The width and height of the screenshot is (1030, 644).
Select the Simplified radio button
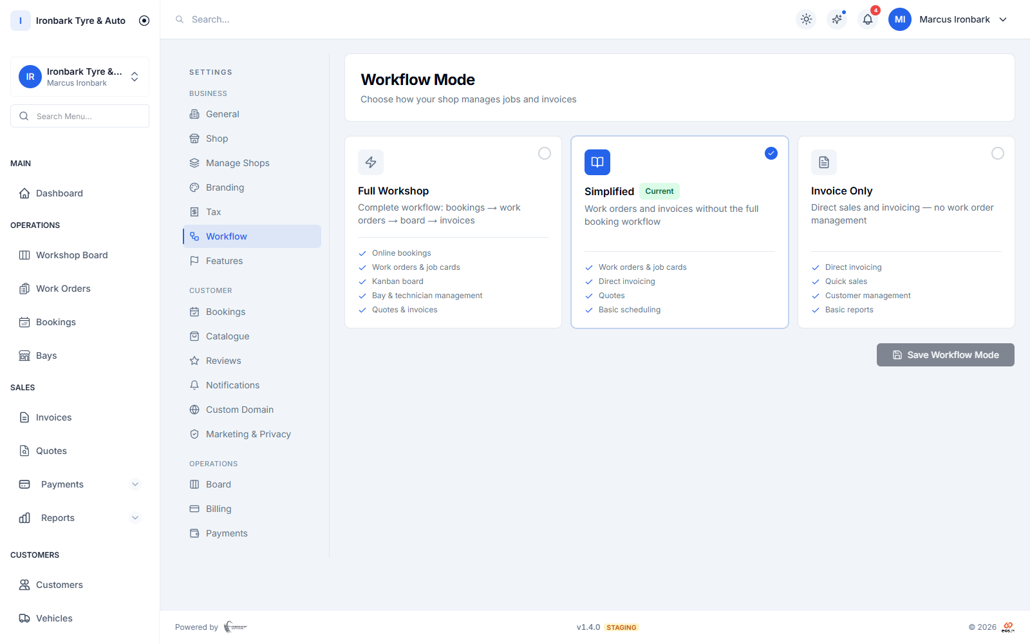point(771,153)
